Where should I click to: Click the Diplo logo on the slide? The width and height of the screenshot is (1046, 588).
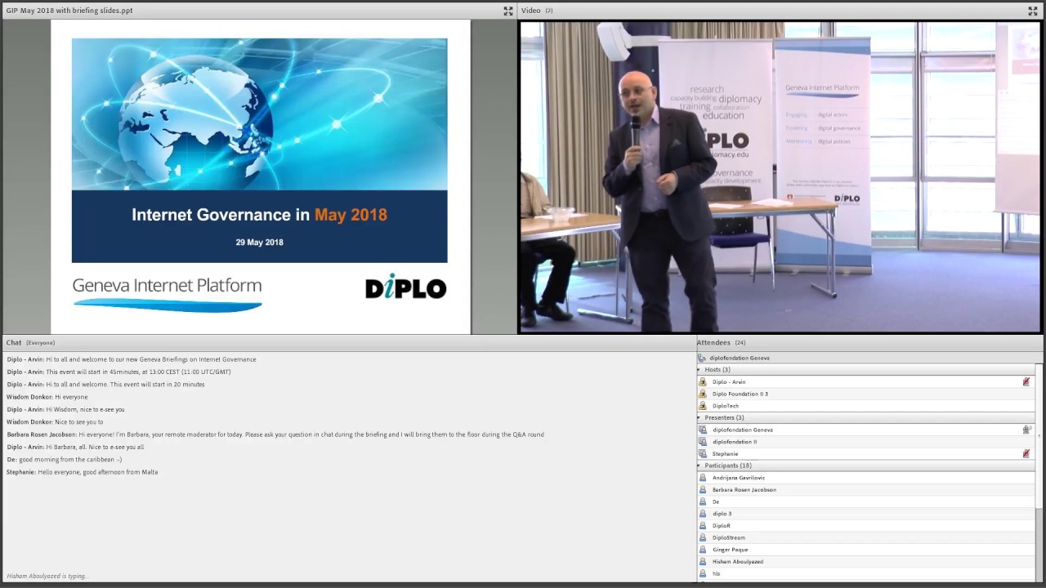(405, 287)
